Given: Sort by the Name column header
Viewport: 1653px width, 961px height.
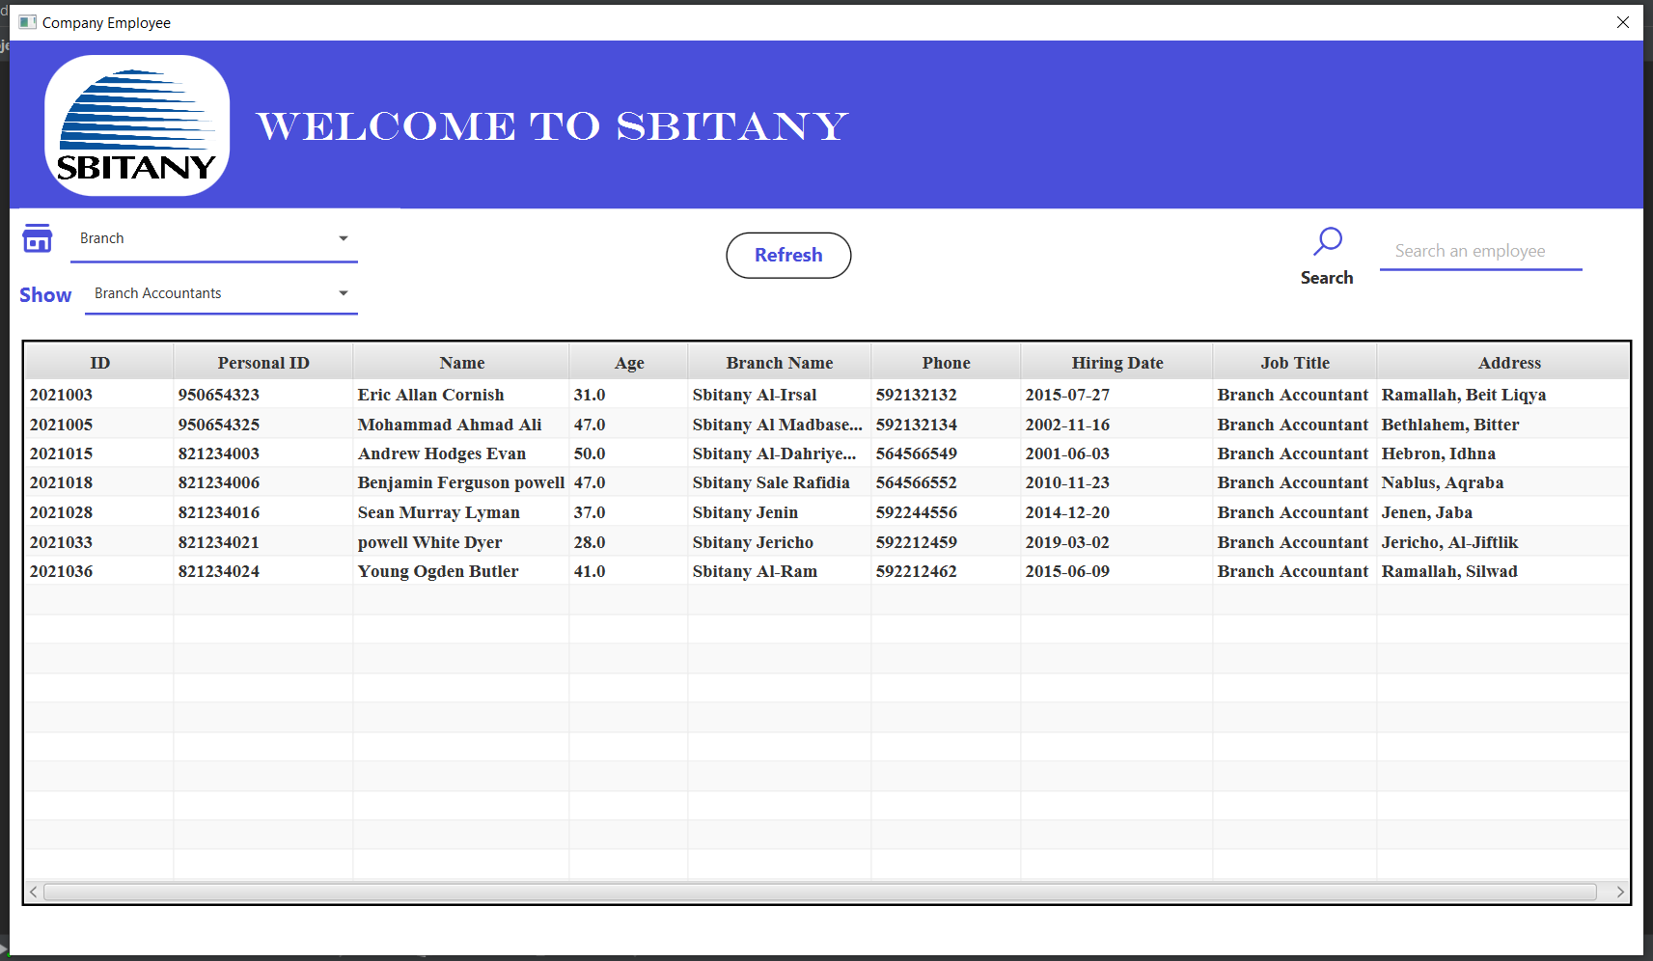Looking at the screenshot, I should [461, 363].
